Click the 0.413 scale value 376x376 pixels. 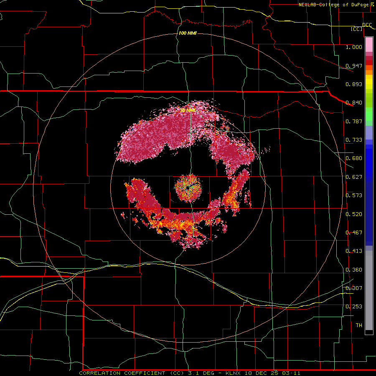pos(354,251)
